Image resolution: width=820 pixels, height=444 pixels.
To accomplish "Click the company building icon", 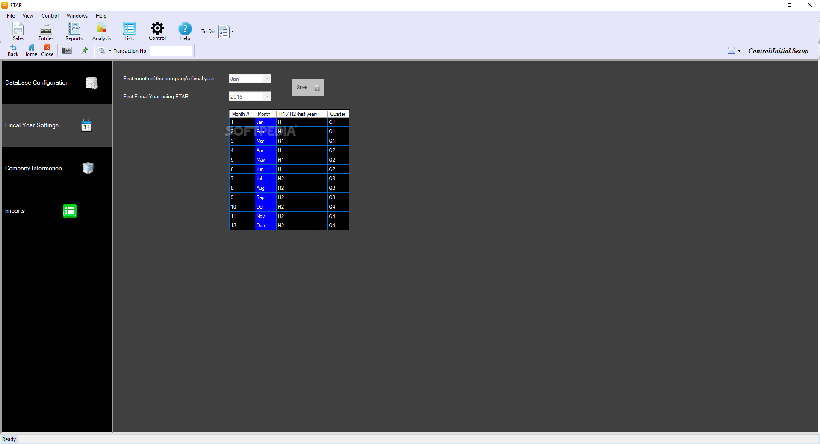I will click(x=88, y=168).
